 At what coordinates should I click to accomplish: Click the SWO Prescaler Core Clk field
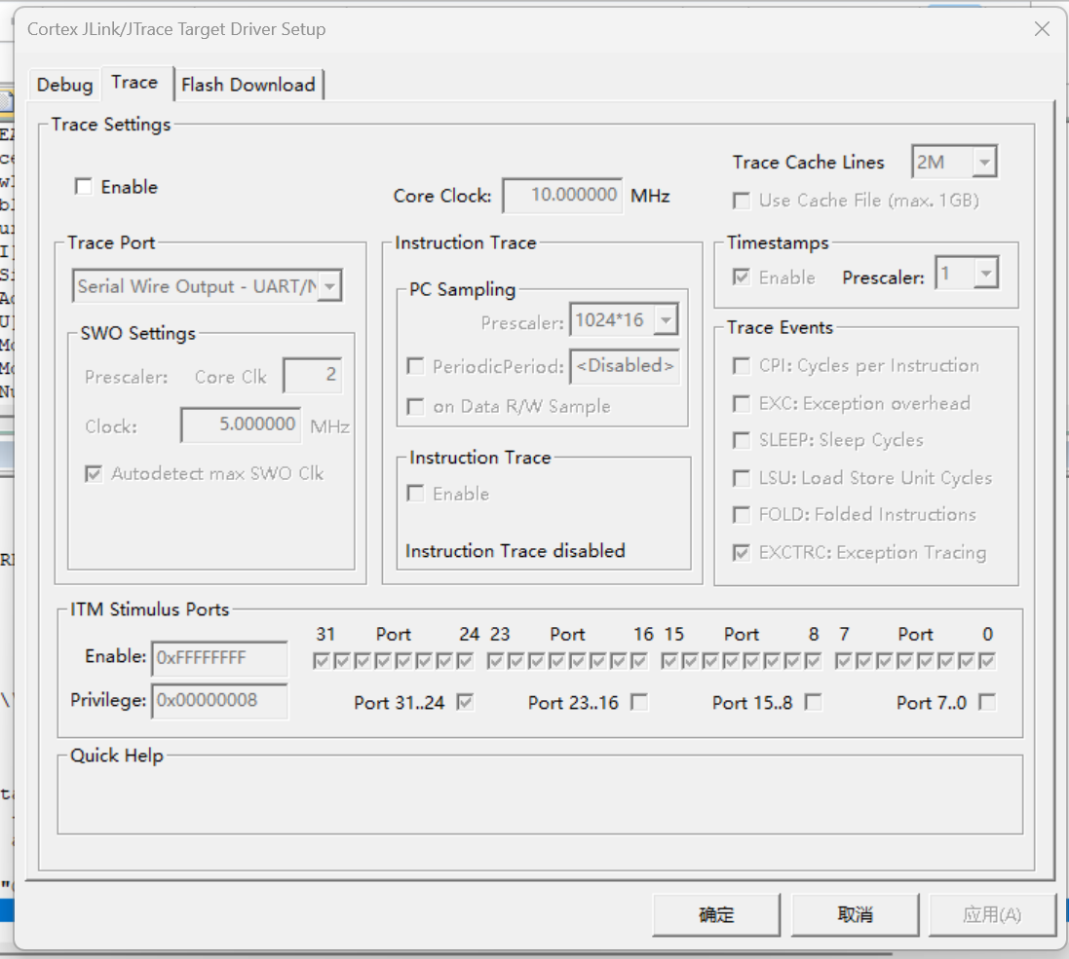click(x=312, y=375)
